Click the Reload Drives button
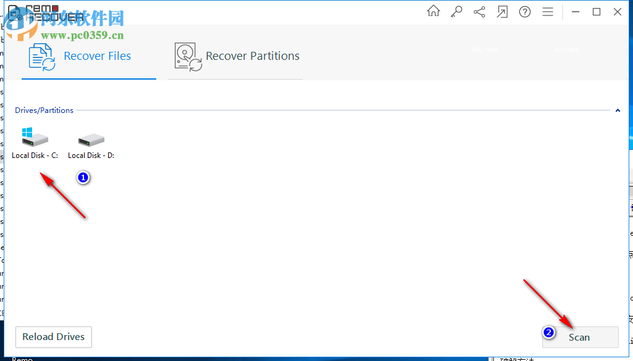The image size is (633, 361). [53, 337]
